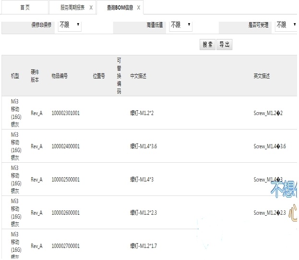This screenshot has width=299, height=260.
Task: Click the 搜索 button
Action: click(x=207, y=45)
